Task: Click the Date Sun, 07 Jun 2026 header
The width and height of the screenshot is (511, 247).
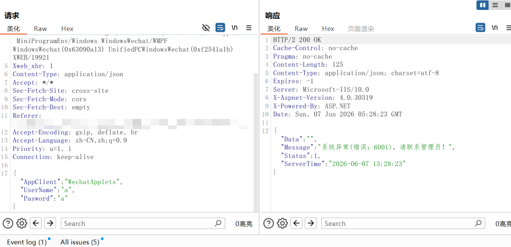Action: click(338, 114)
